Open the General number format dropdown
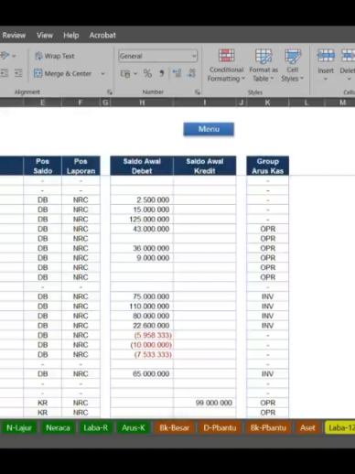The width and height of the screenshot is (355, 474). point(157,56)
